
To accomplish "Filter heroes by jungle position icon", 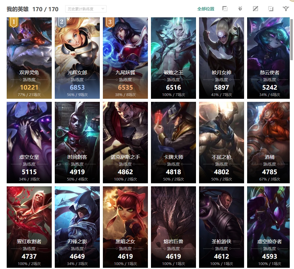I will pyautogui.click(x=240, y=9).
